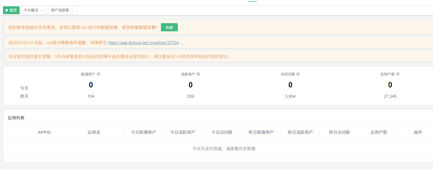Click the 昨日新增用户 column header
The width and height of the screenshot is (433, 170).
point(261,132)
